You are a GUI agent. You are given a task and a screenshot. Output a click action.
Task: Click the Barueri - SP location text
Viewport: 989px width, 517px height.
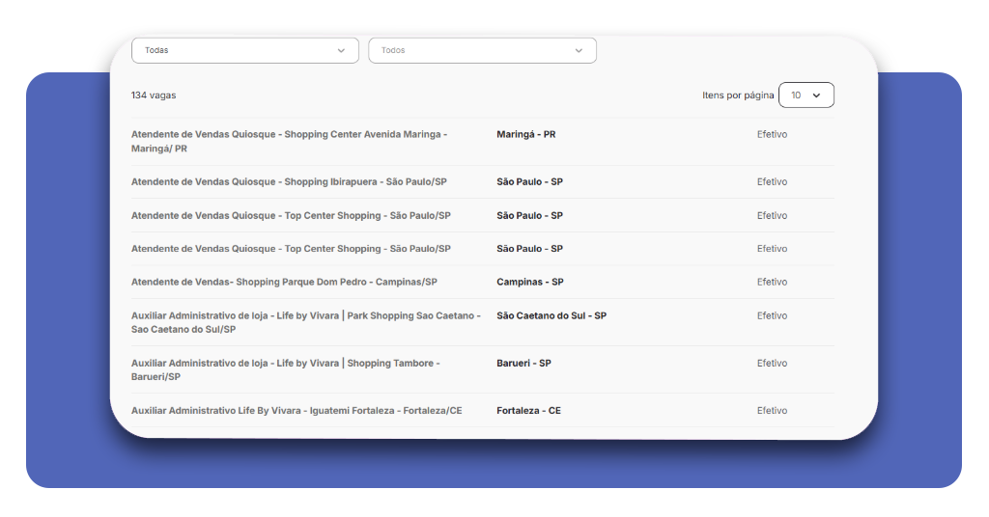click(x=523, y=363)
